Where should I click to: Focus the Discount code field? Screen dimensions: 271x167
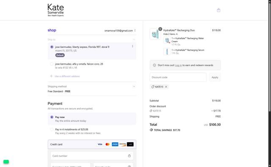[x=178, y=77]
